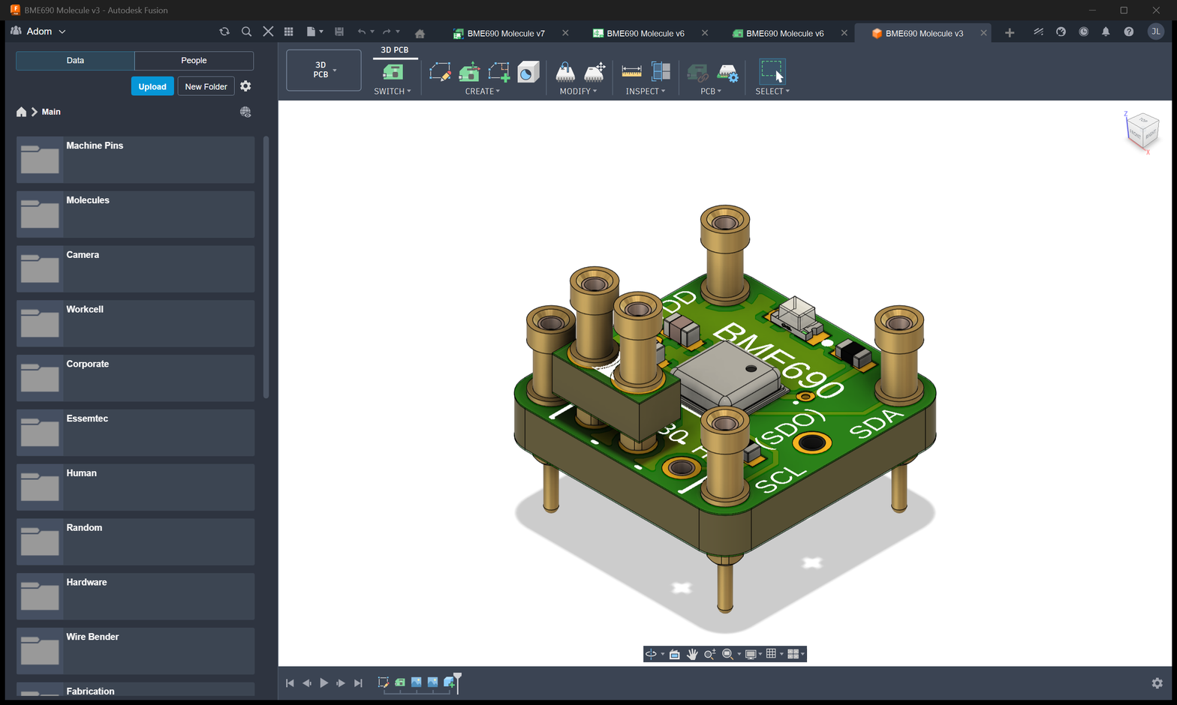Image resolution: width=1177 pixels, height=705 pixels.
Task: Switch to the second BME690 Molecule v6 tab
Action: (784, 33)
